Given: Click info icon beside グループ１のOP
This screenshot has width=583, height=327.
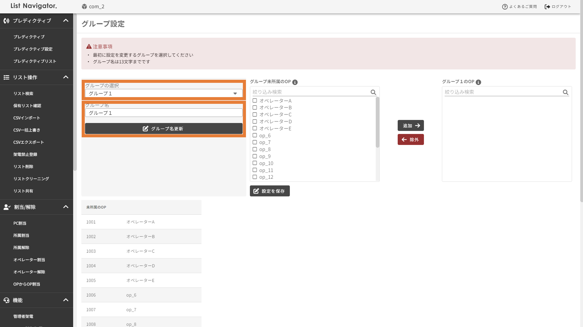Looking at the screenshot, I should pos(478,82).
